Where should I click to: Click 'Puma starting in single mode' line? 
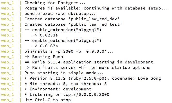64,73
